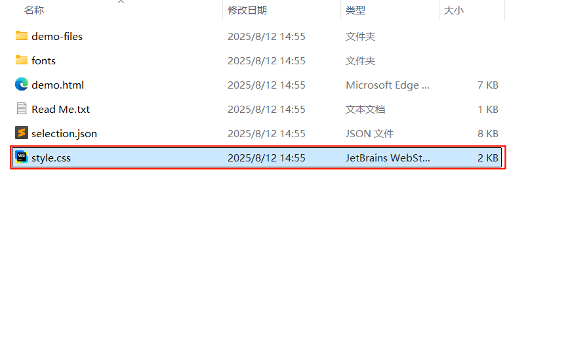Select the Read Me.txt file name

(60, 109)
